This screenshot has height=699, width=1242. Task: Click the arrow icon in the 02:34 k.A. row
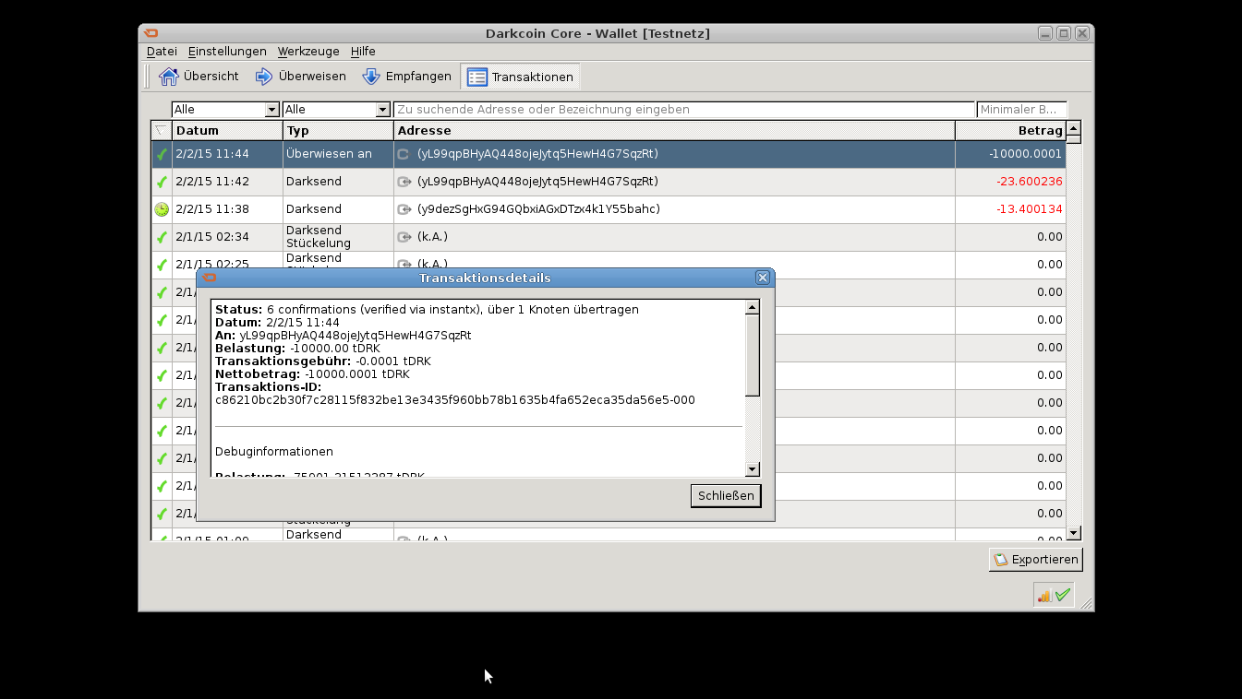[x=404, y=237]
